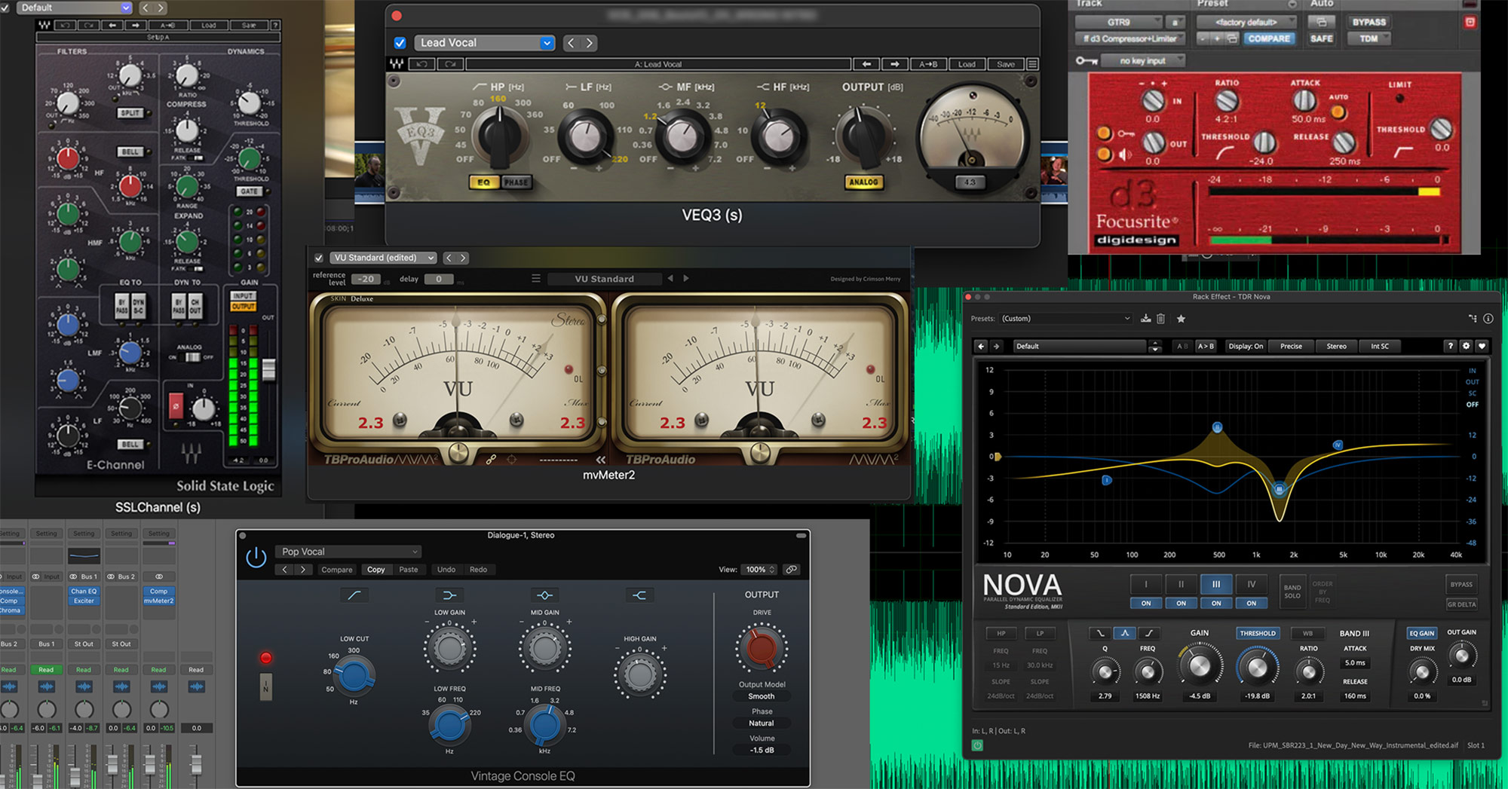Click the chain link icon beside View in Vintage Console EQ

click(791, 570)
